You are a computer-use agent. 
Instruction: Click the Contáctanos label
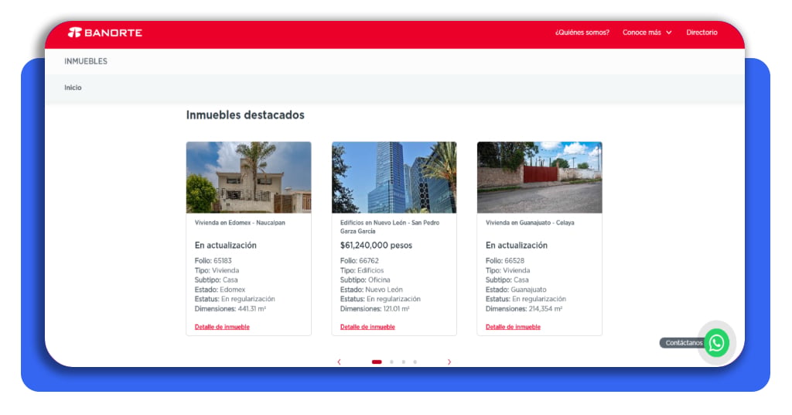pyautogui.click(x=684, y=343)
